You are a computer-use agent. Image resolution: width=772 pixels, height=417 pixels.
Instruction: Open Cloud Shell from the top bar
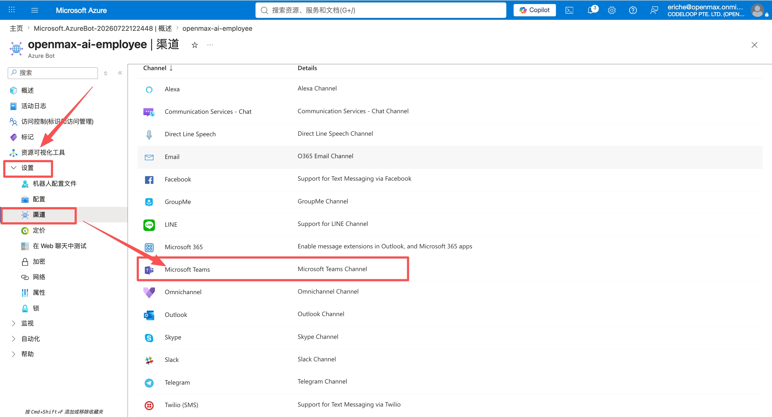(569, 10)
